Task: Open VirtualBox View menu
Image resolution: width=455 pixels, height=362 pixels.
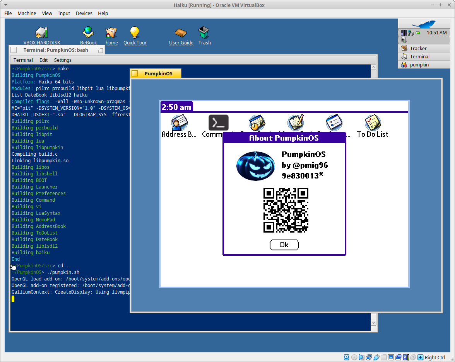Action: click(x=47, y=14)
